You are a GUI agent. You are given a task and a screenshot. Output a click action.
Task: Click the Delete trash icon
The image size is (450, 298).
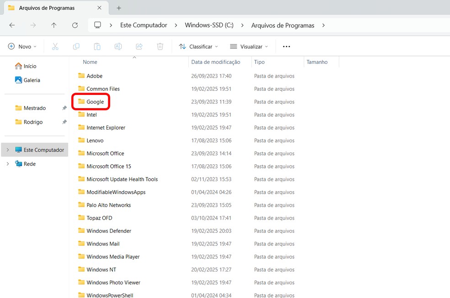click(160, 47)
